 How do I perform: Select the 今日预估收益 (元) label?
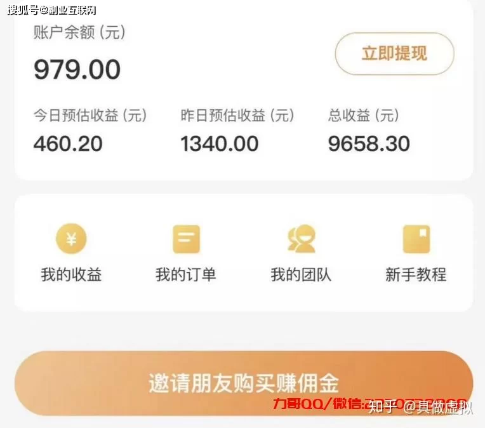point(90,116)
